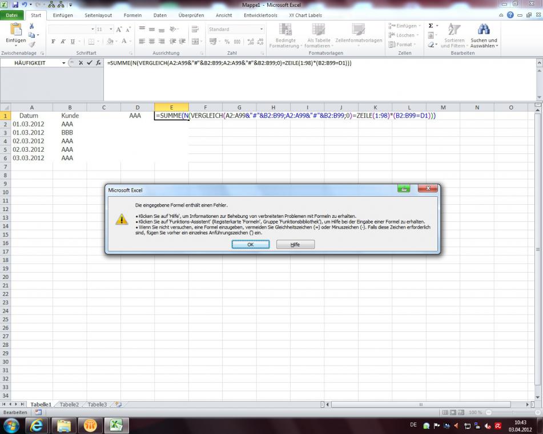Click the decrease font size icon
543x434 pixels.
coord(128,30)
